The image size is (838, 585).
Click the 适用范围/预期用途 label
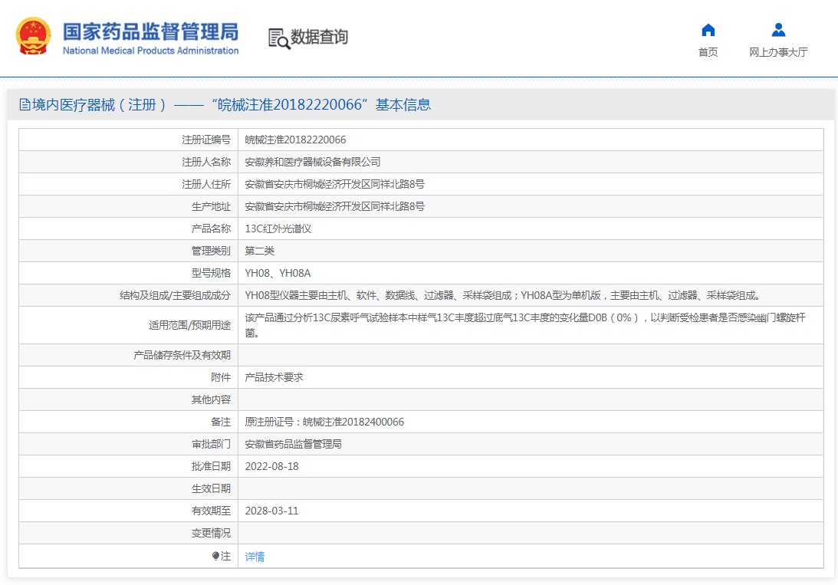(x=189, y=325)
